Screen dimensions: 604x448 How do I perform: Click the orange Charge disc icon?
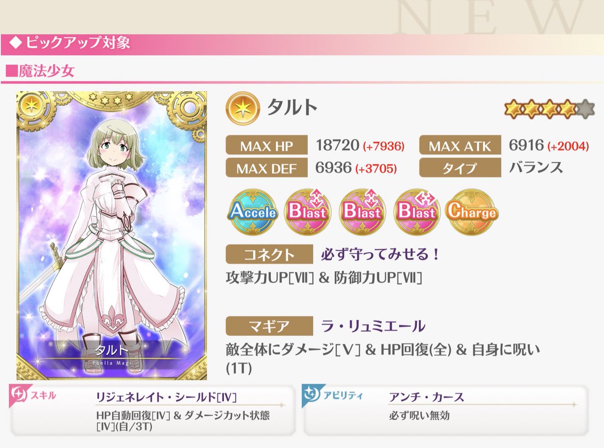coord(471,212)
